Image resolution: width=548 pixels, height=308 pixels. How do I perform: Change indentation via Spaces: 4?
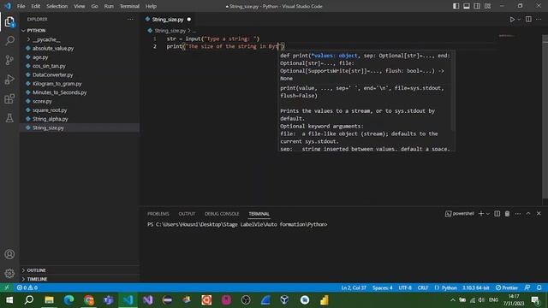coord(383,287)
